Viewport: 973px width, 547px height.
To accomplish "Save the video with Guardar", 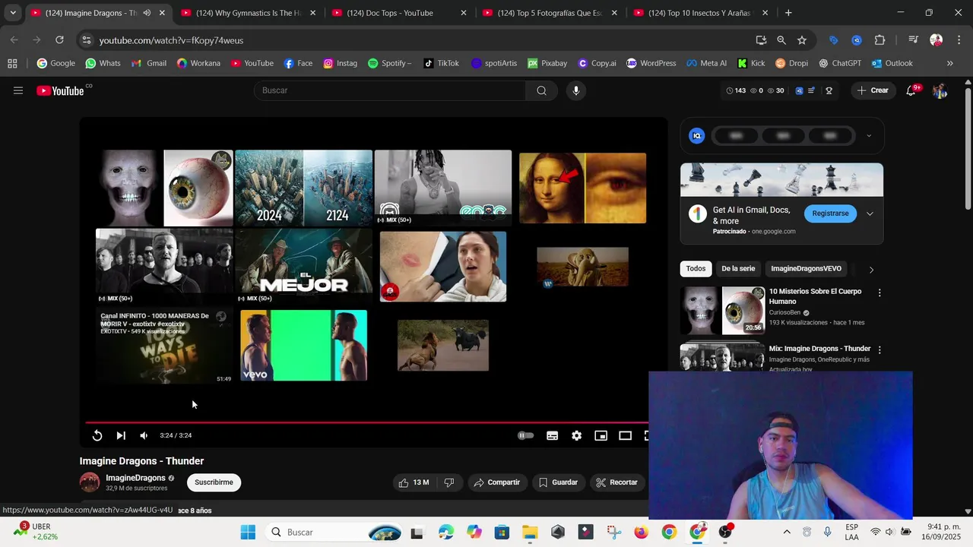I will pyautogui.click(x=558, y=482).
